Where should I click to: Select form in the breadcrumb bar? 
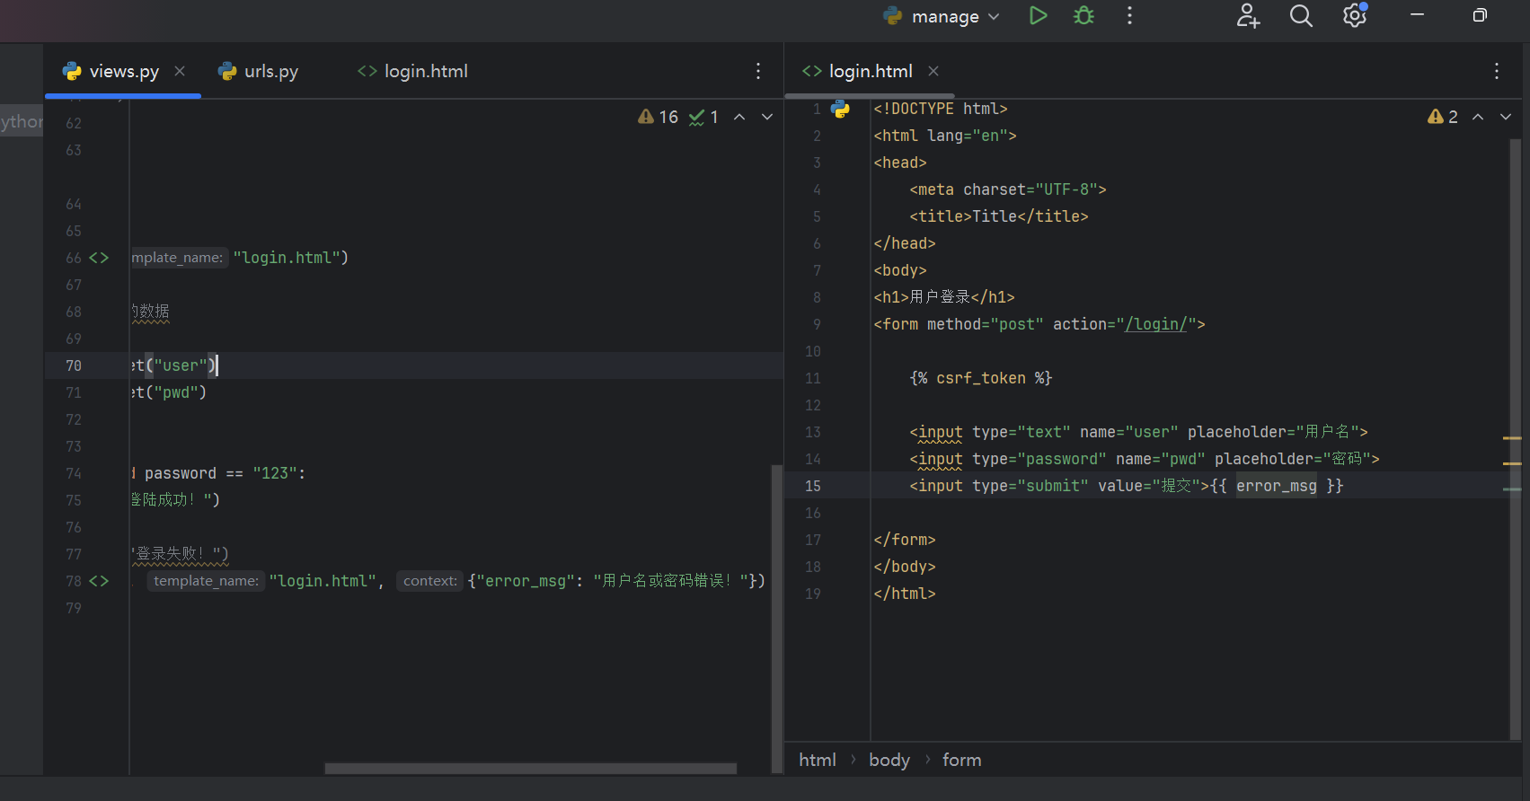961,760
